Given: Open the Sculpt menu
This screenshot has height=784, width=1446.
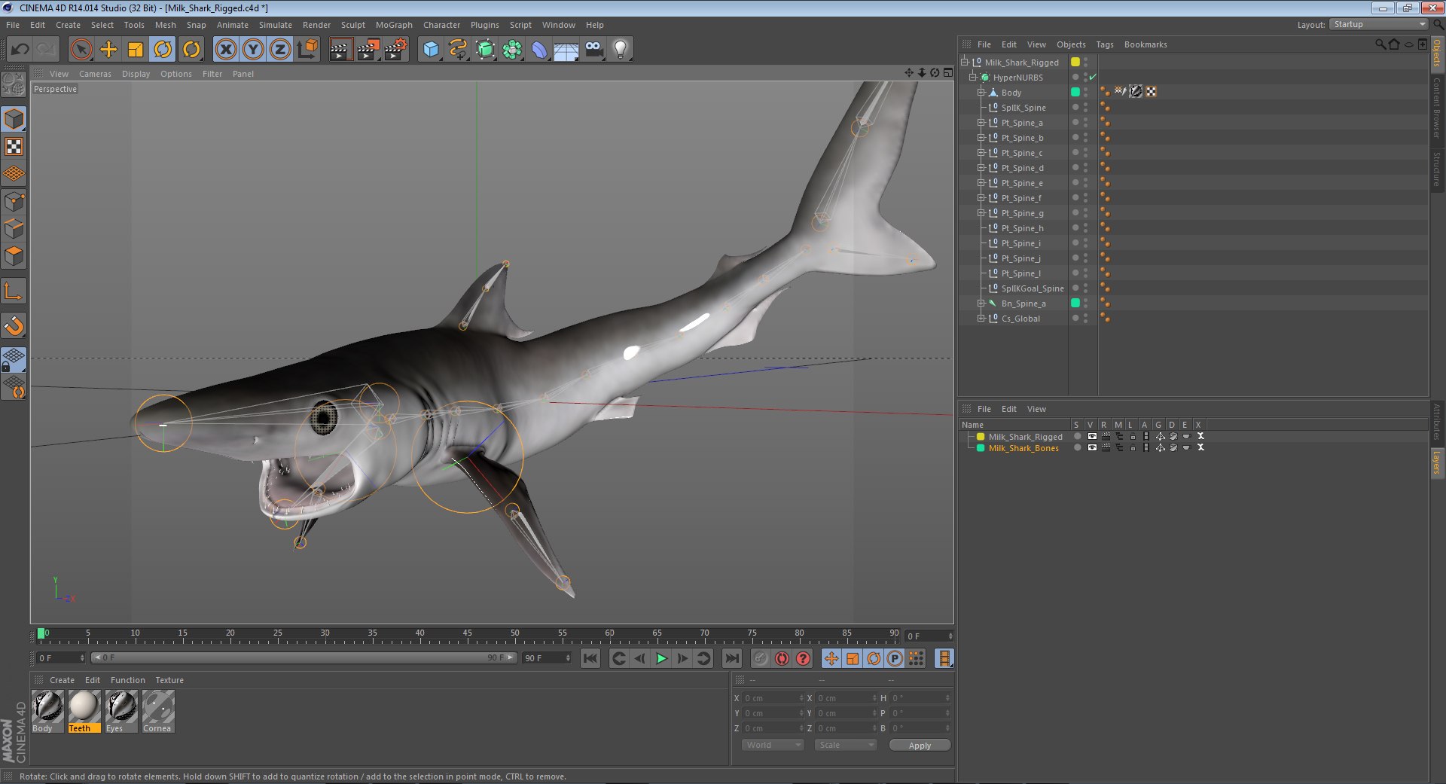Looking at the screenshot, I should [x=352, y=25].
